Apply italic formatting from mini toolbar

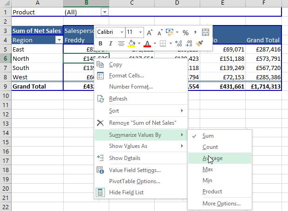pyautogui.click(x=110, y=44)
